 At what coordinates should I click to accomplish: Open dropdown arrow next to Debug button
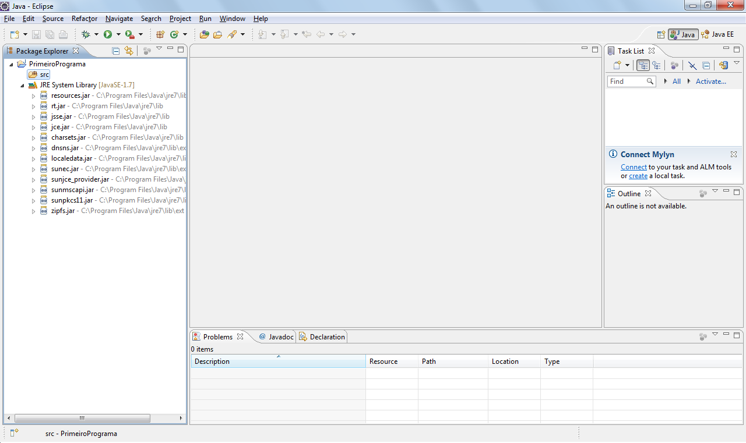(96, 35)
